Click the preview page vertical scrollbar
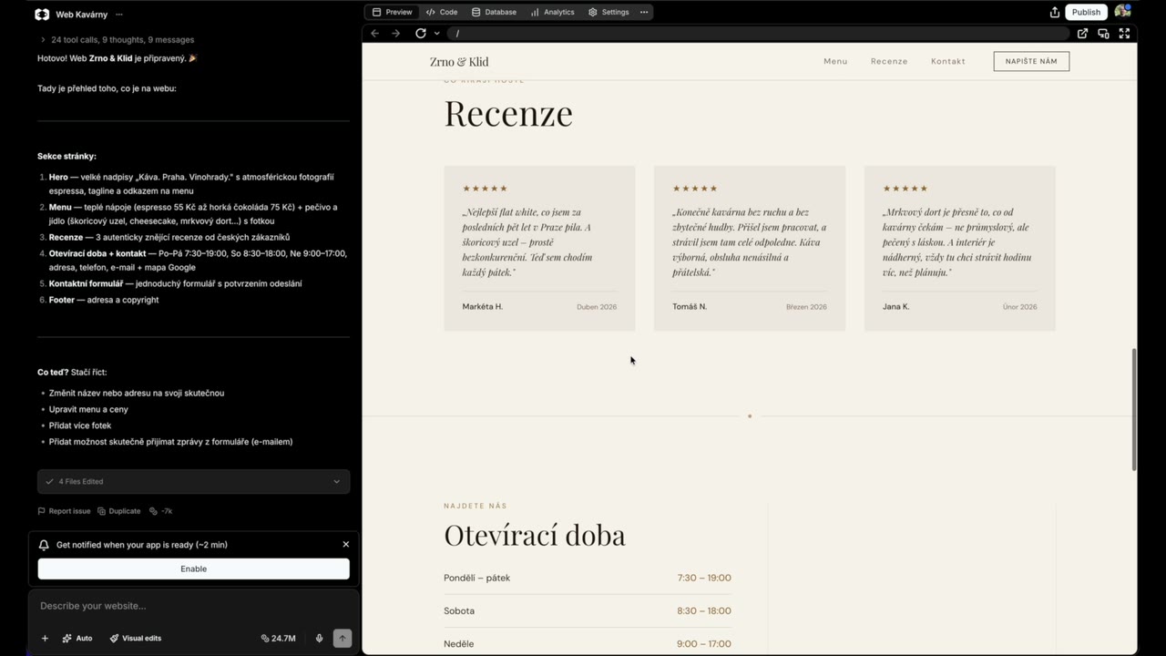Viewport: 1166px width, 656px height. [1133, 409]
